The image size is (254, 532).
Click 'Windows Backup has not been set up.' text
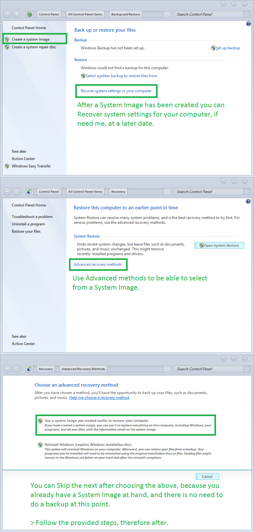pos(113,48)
